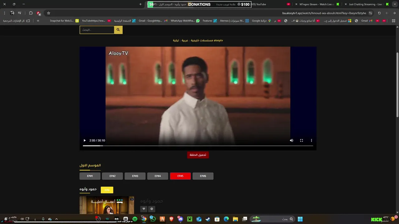399x224 pixels.
Task: Close the M1ngoo Stream tab
Action: point(296,4)
